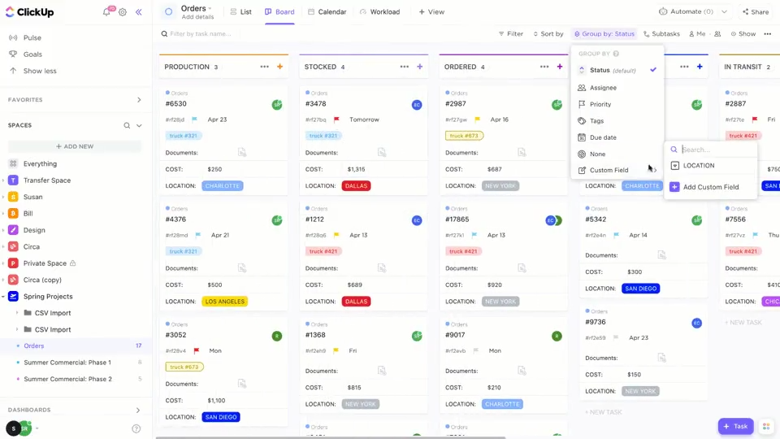Focus Filter by task name field
This screenshot has height=439, width=780.
coord(200,34)
